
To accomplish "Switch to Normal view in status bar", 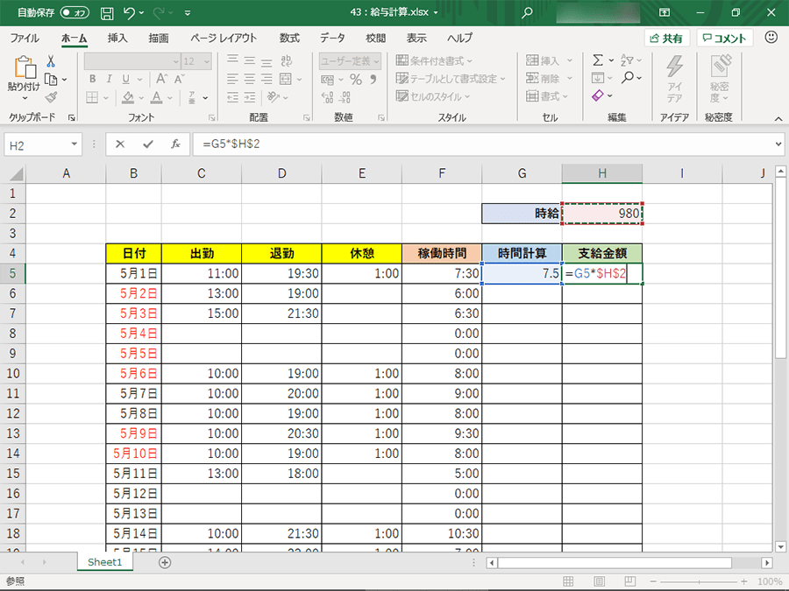I will pyautogui.click(x=568, y=581).
